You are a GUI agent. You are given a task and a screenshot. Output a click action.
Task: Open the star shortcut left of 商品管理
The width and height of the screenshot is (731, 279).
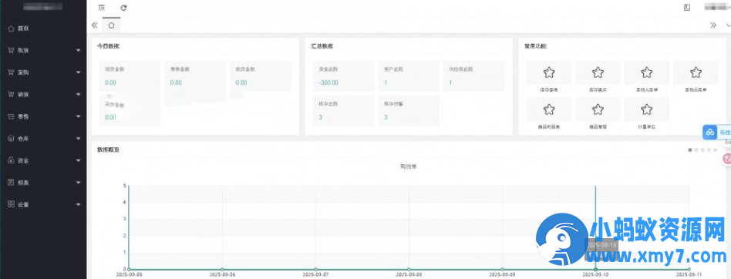coord(549,109)
